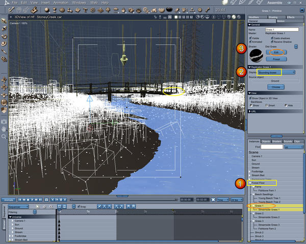
Task: Select Streamside Grass 2 in the tree
Action: [x=269, y=217]
